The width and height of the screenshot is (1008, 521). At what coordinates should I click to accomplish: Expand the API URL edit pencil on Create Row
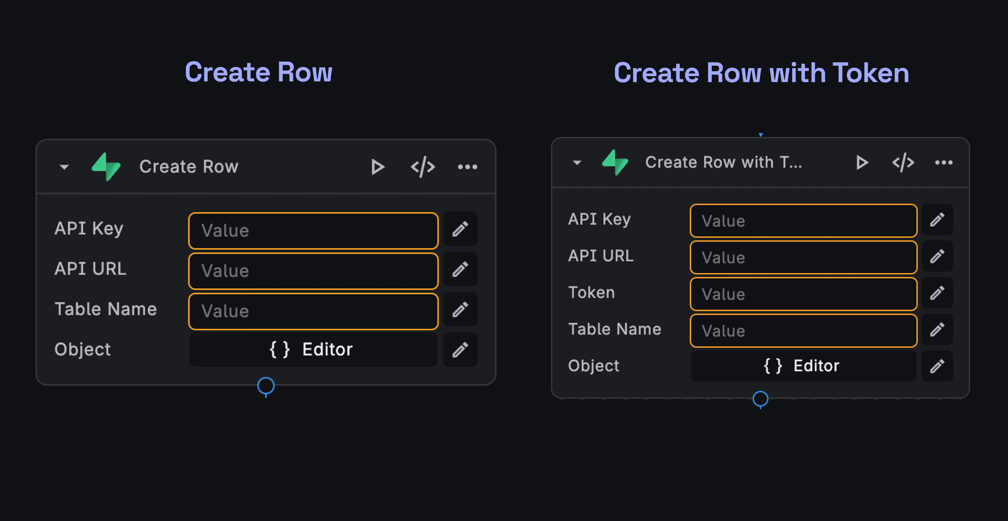460,269
